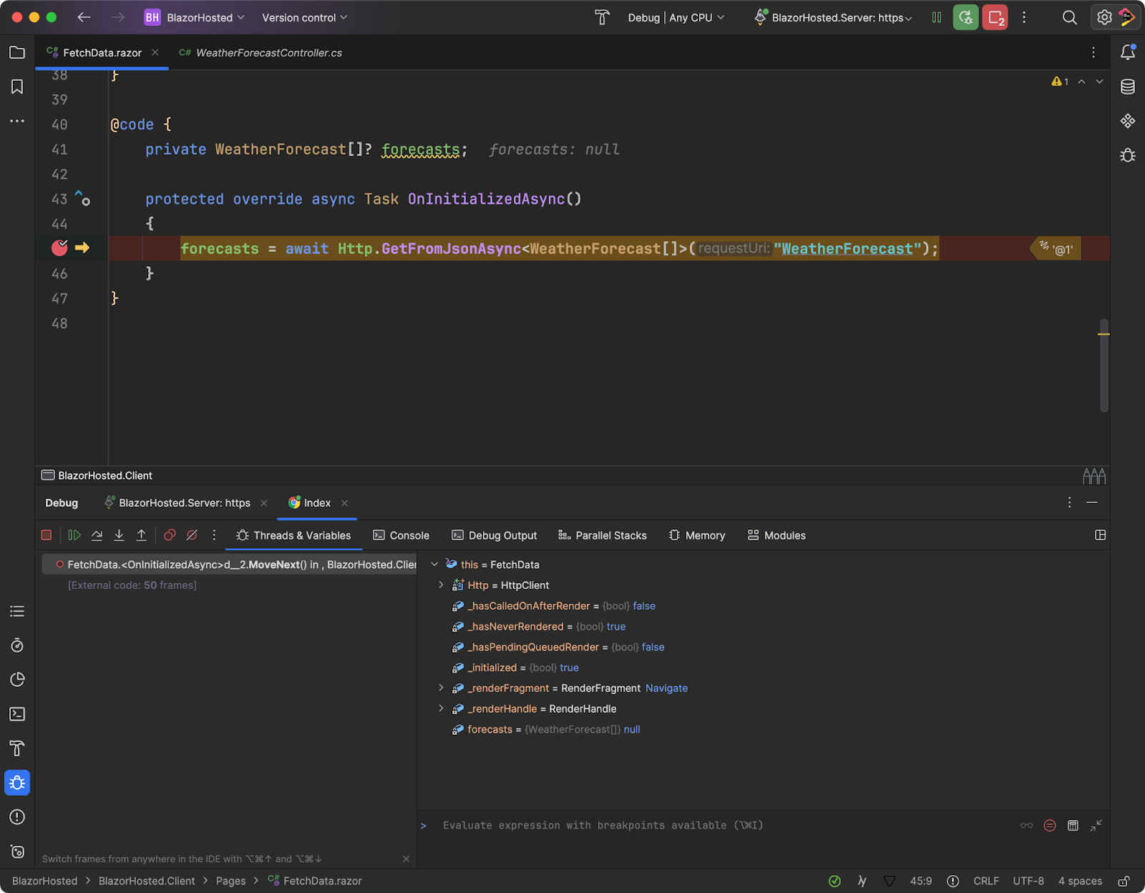The height and width of the screenshot is (893, 1145).
Task: Open the Bookmarks tool window
Action: (17, 87)
